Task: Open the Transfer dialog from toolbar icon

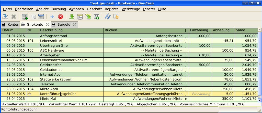Action: [x=108, y=17]
